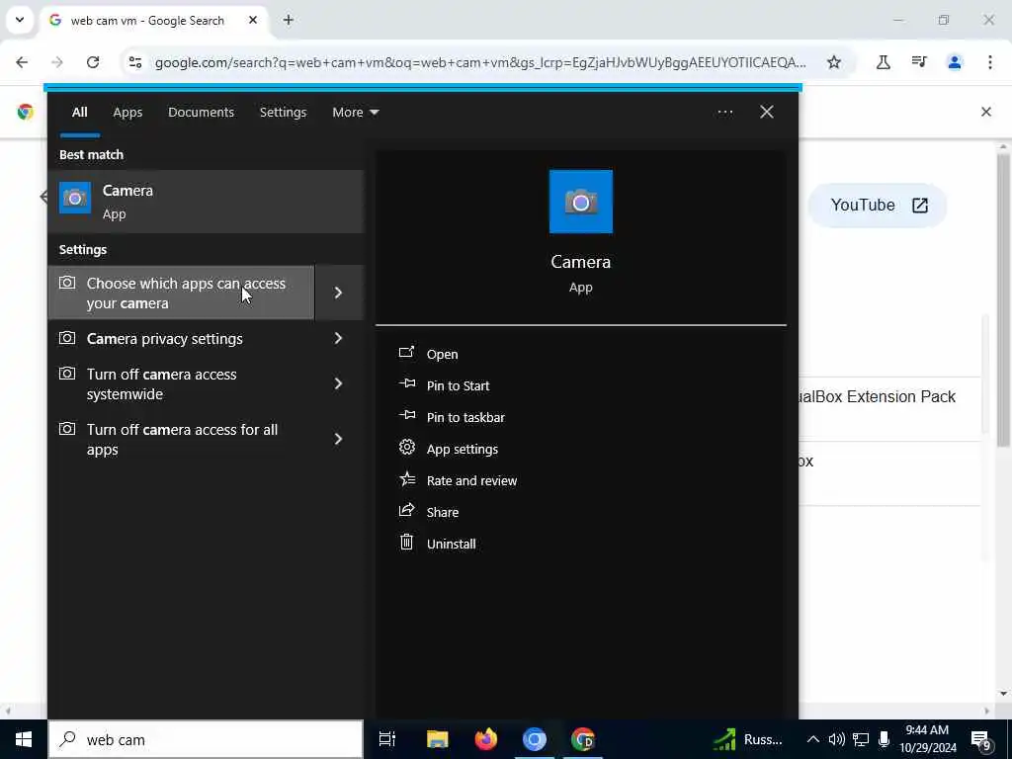Screen dimensions: 1012x759
Task: Expand the More dropdown in search
Action: click(x=355, y=113)
